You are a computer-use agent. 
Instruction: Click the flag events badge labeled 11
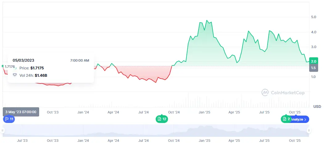point(9,119)
